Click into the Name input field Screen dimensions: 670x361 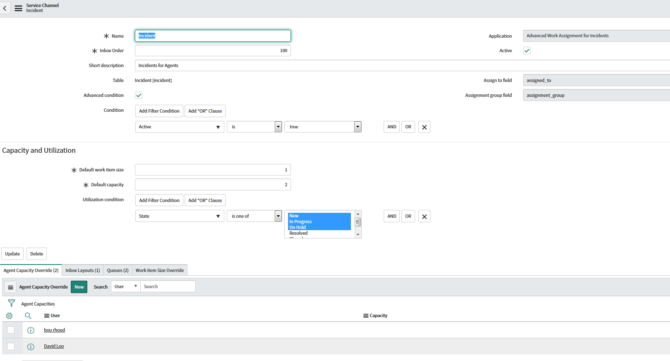213,36
